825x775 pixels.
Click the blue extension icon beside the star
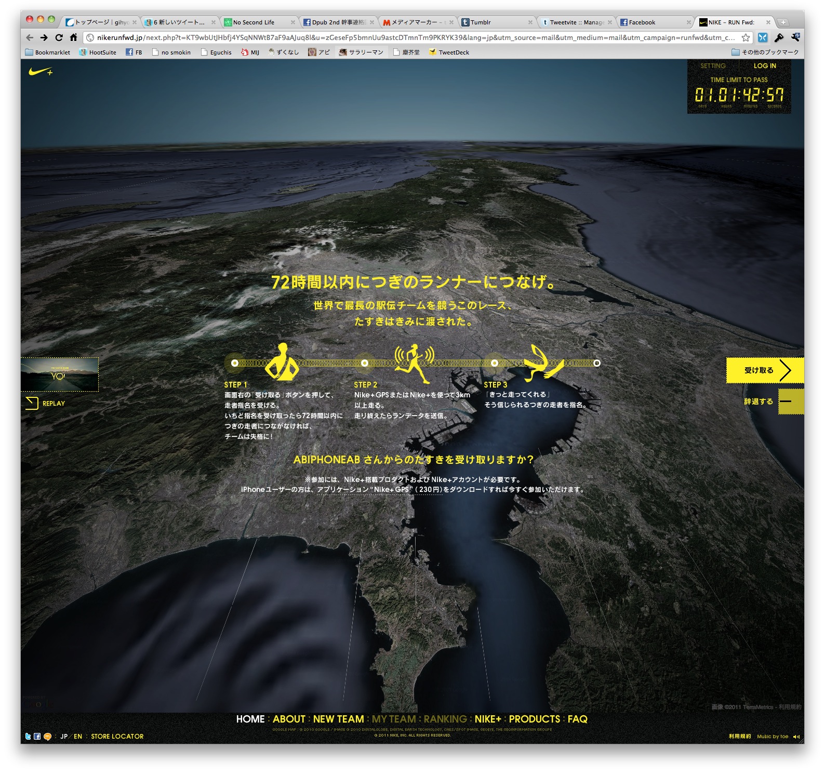762,37
